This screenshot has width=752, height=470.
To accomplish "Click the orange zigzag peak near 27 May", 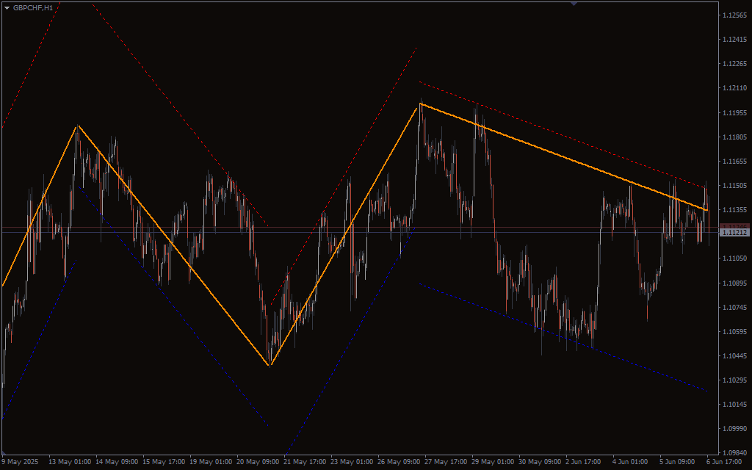I will tap(419, 105).
